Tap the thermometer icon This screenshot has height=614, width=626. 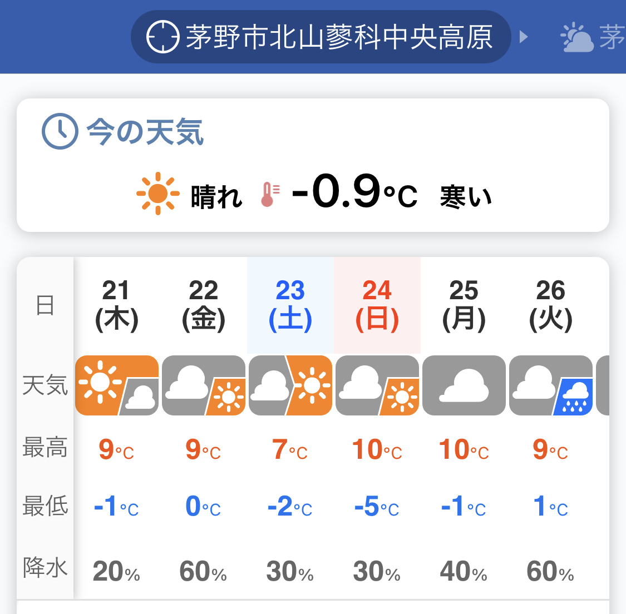(270, 195)
